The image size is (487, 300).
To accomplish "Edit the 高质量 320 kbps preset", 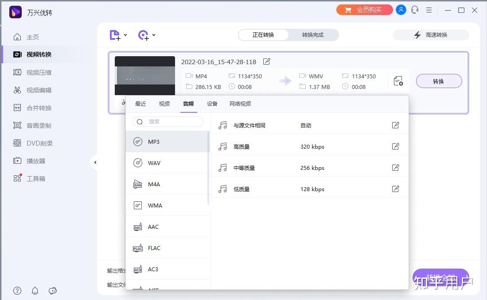I will (x=395, y=146).
